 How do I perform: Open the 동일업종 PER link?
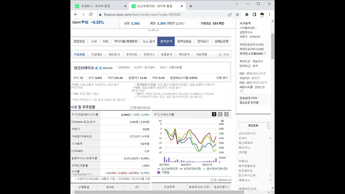point(249,98)
